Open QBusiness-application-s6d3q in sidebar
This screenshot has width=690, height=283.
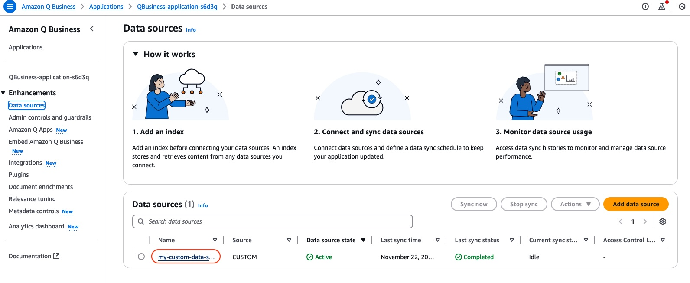[x=49, y=77]
